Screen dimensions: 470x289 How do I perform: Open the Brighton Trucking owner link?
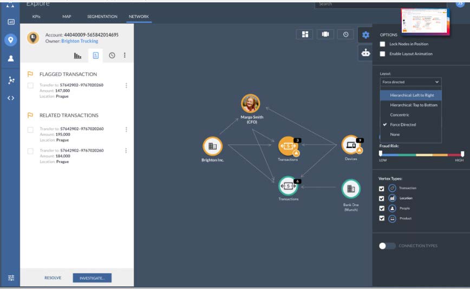tap(80, 41)
